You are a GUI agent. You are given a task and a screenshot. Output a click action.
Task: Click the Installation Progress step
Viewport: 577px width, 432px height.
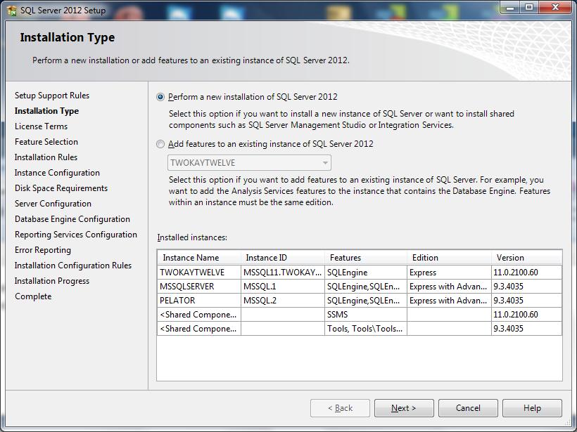point(52,281)
